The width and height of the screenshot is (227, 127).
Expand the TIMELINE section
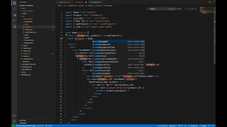[23, 123]
